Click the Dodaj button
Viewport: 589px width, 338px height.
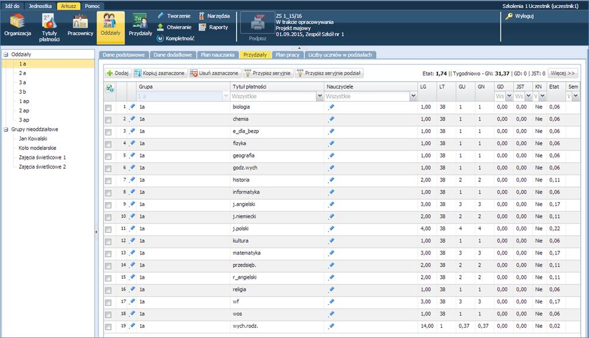(117, 73)
